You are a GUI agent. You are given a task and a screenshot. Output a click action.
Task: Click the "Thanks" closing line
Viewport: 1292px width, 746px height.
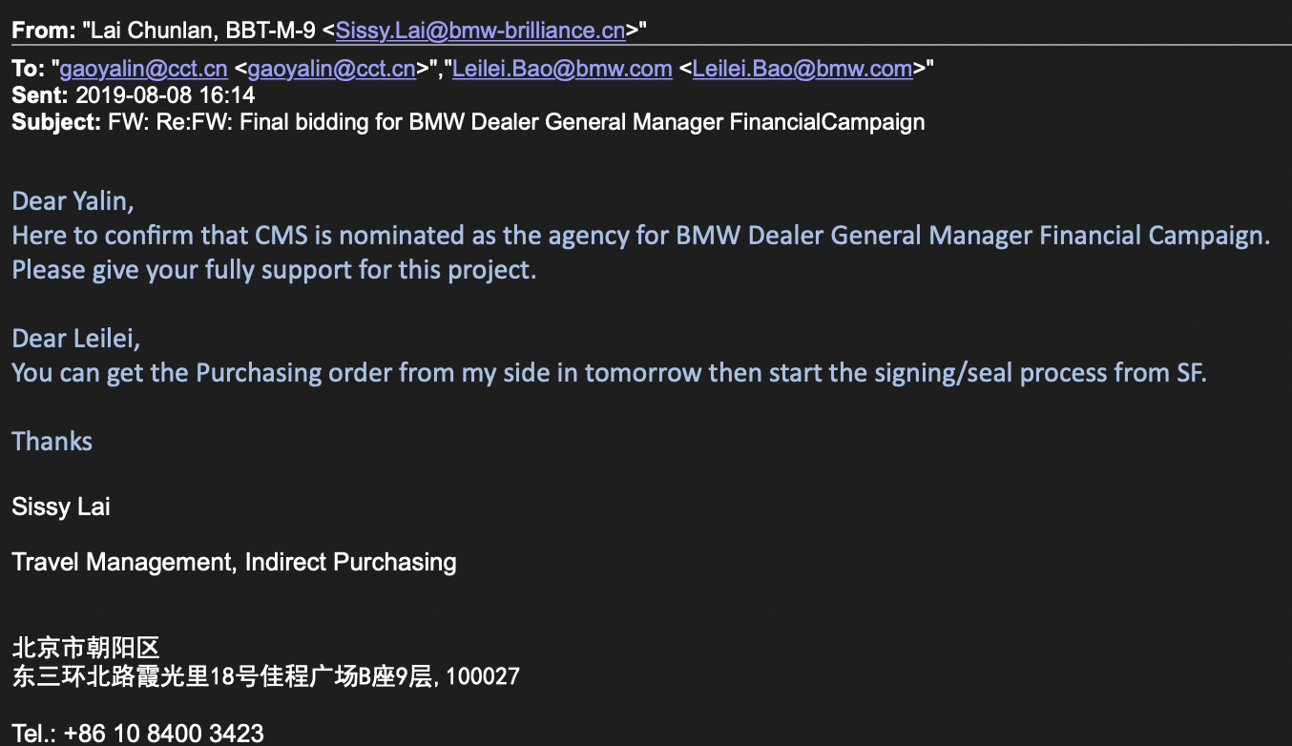pos(52,442)
